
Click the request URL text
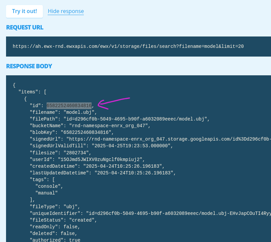tap(128, 46)
